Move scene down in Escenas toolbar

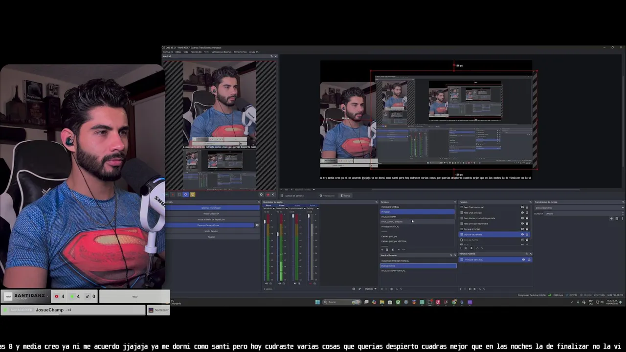pos(403,250)
